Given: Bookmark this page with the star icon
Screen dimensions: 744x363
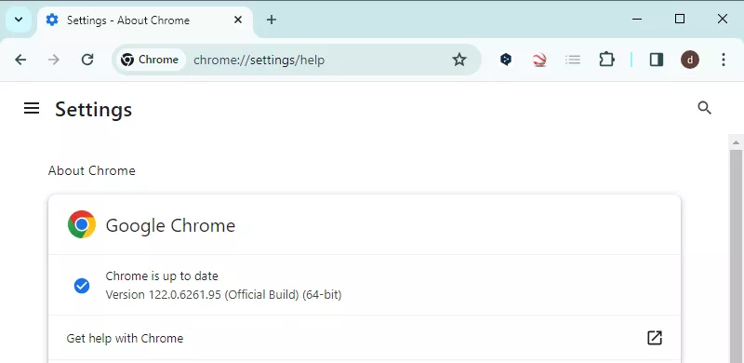Looking at the screenshot, I should click(x=458, y=60).
